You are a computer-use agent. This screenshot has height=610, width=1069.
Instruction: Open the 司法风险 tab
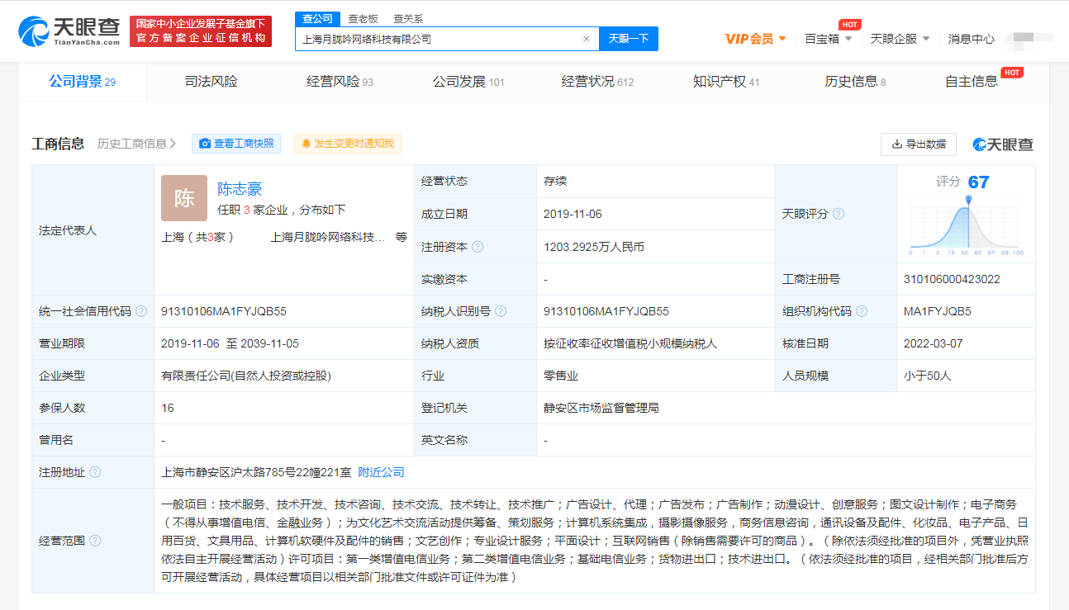[211, 81]
